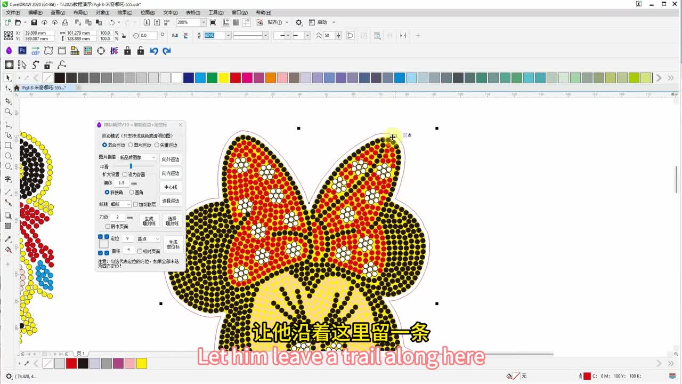The width and height of the screenshot is (682, 384).
Task: Expand the 200% zoom level dropdown
Action: click(202, 22)
